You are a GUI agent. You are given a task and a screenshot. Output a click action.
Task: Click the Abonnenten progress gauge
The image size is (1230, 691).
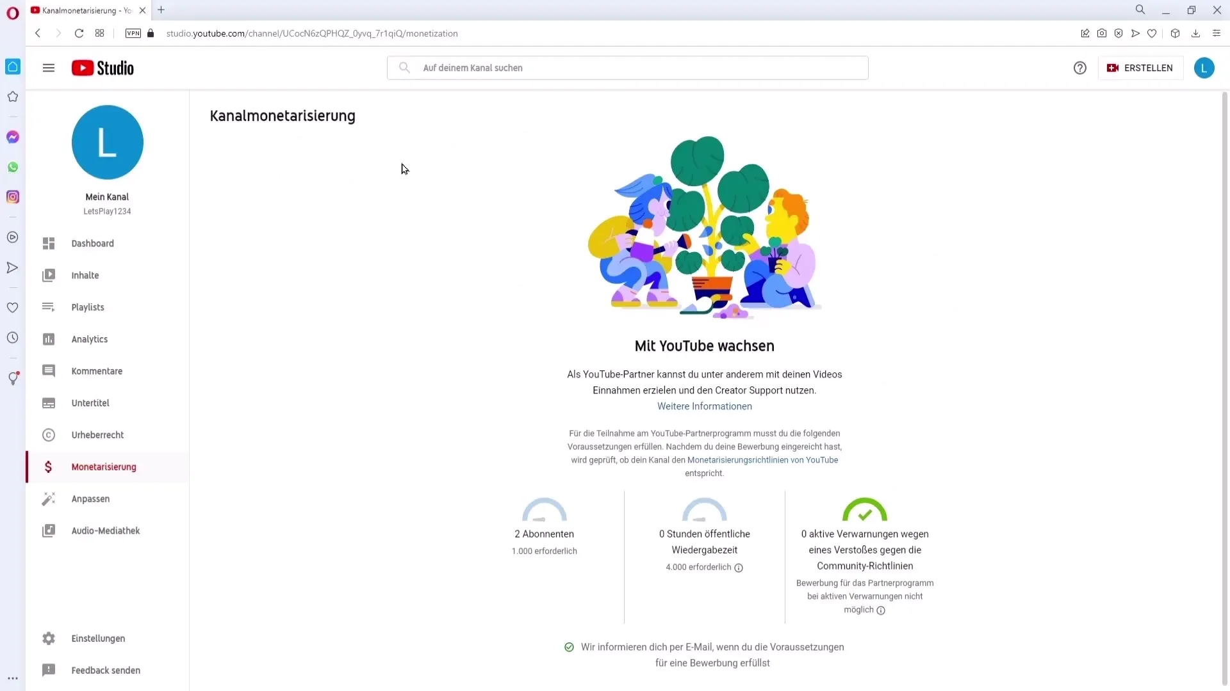(545, 510)
